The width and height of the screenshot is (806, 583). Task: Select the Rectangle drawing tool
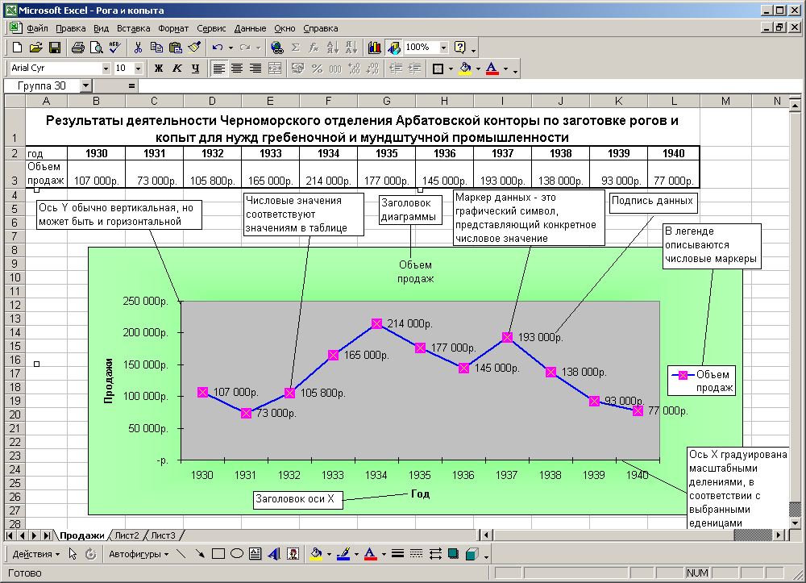(218, 554)
